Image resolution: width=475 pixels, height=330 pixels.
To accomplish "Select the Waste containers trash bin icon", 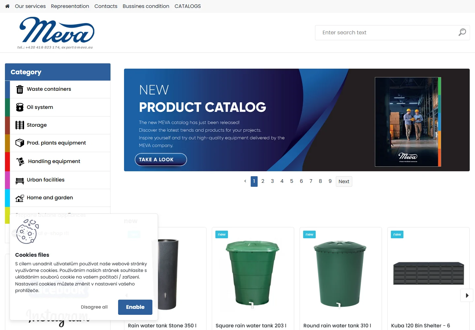I will tap(20, 89).
